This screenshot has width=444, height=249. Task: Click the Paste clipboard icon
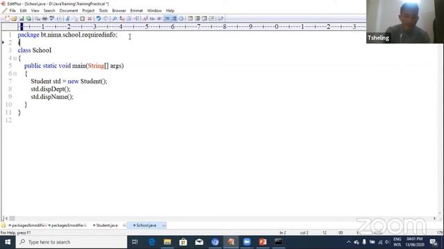pyautogui.click(x=83, y=19)
